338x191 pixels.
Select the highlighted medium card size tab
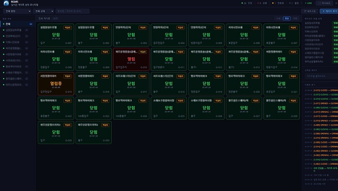[x=287, y=19]
